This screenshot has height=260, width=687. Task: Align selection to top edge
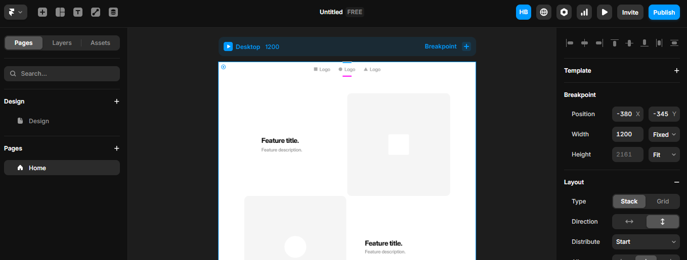tap(615, 43)
